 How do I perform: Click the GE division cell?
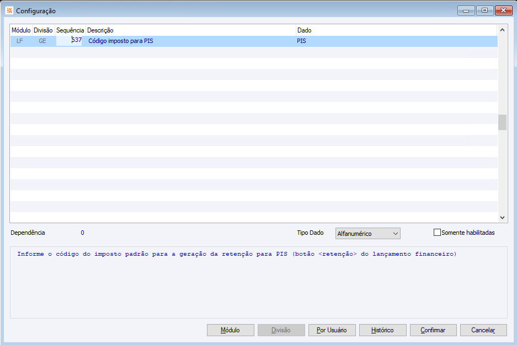click(x=42, y=41)
